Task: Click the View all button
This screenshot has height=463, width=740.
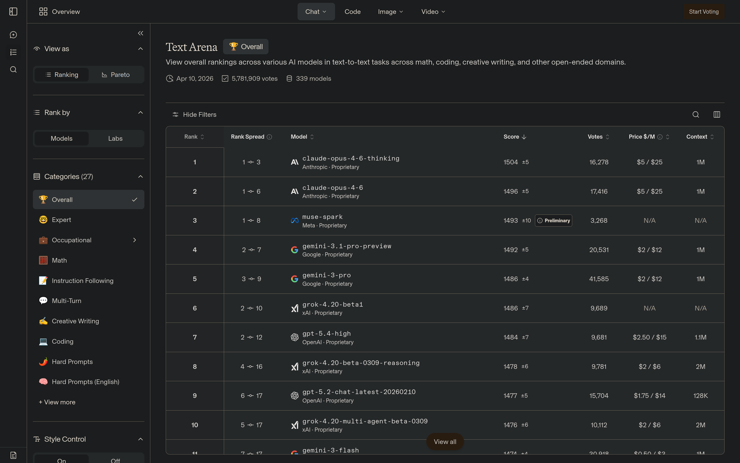Action: [x=445, y=442]
